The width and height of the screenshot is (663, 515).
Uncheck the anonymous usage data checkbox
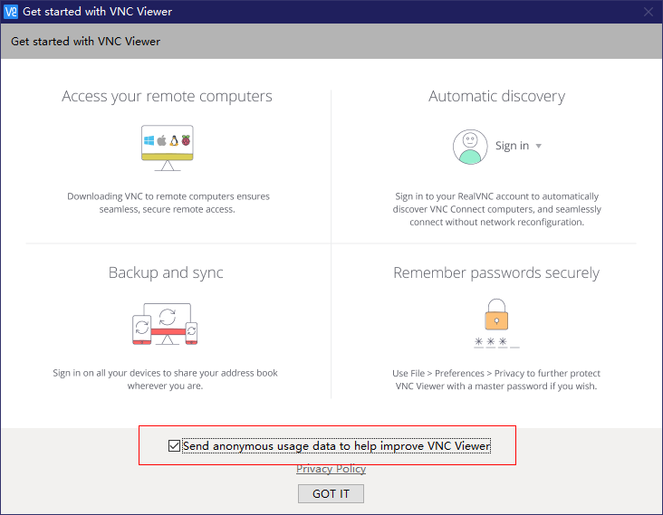[174, 446]
